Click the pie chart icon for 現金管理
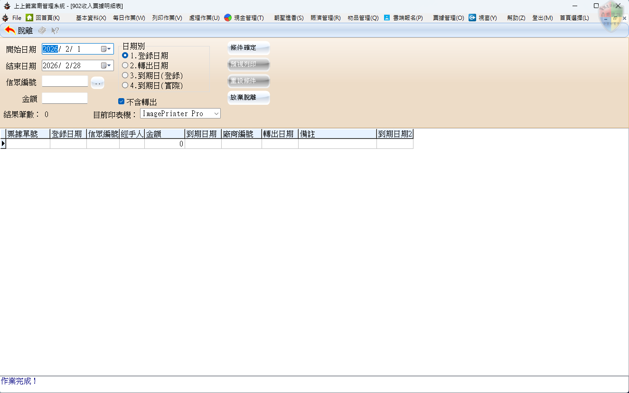 pos(228,18)
